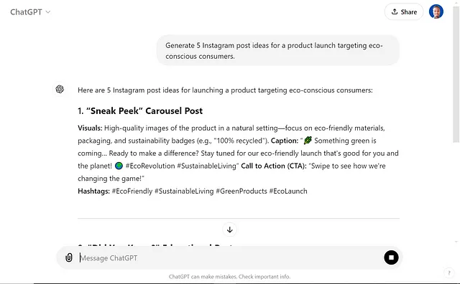Stop generating with the black square button

391,257
